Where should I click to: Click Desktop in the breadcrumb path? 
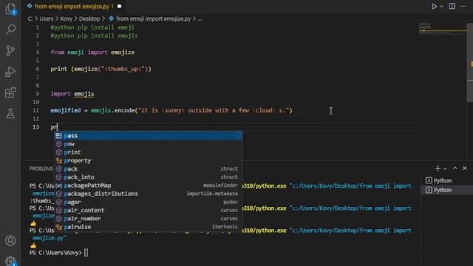pos(89,18)
